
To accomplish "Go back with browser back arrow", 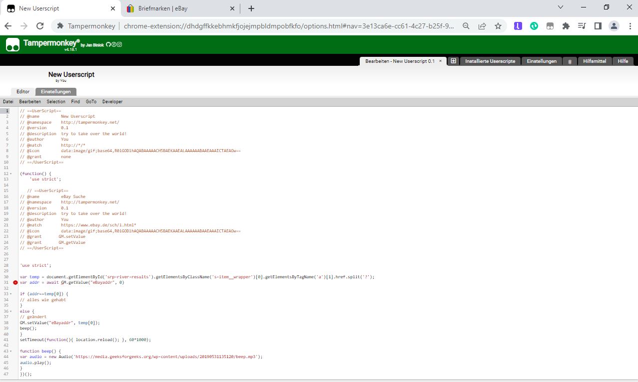I will (x=8, y=26).
